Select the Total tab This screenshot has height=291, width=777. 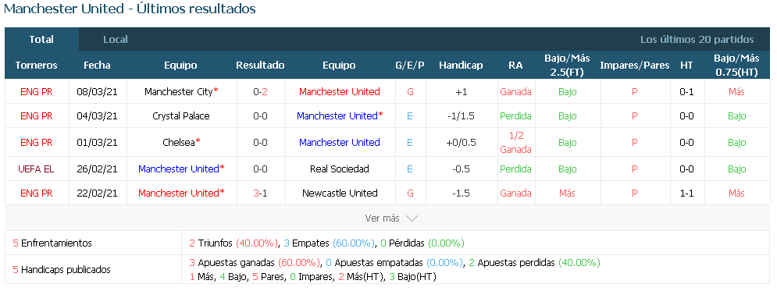pos(41,40)
